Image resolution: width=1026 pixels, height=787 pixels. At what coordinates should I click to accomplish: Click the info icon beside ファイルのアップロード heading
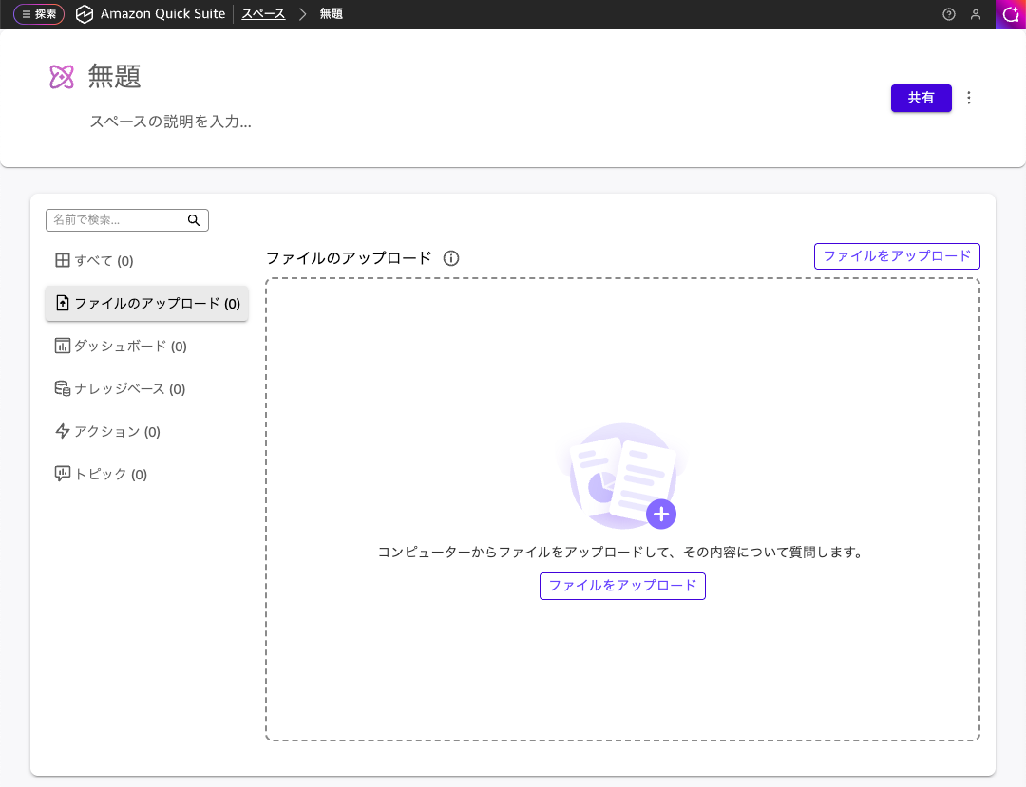point(451,257)
